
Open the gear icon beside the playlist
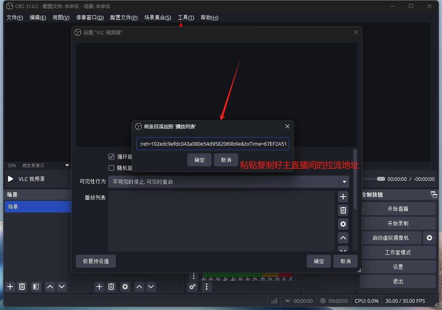click(343, 224)
